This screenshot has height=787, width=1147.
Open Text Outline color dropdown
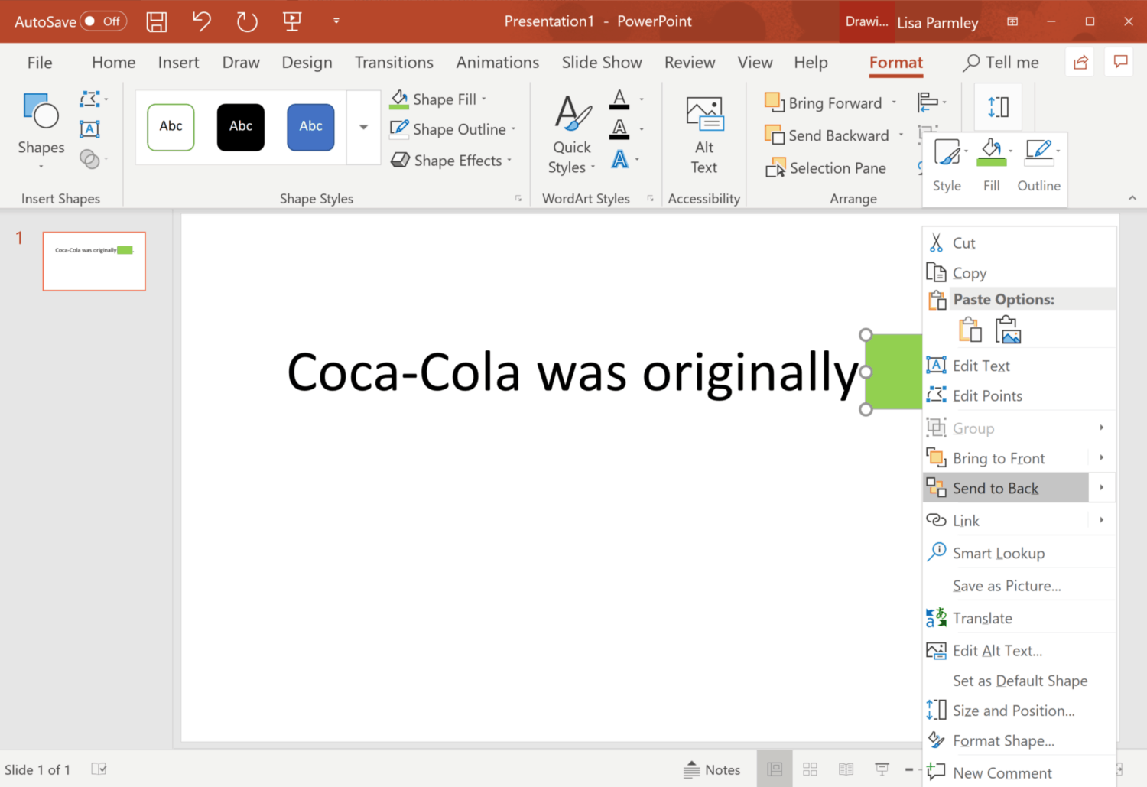(x=642, y=128)
